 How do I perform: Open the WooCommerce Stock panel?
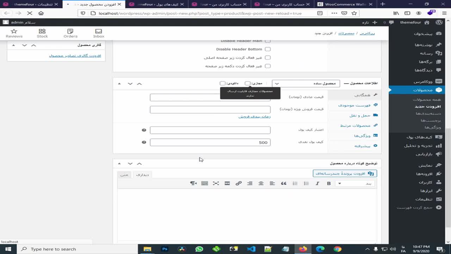tap(42, 34)
